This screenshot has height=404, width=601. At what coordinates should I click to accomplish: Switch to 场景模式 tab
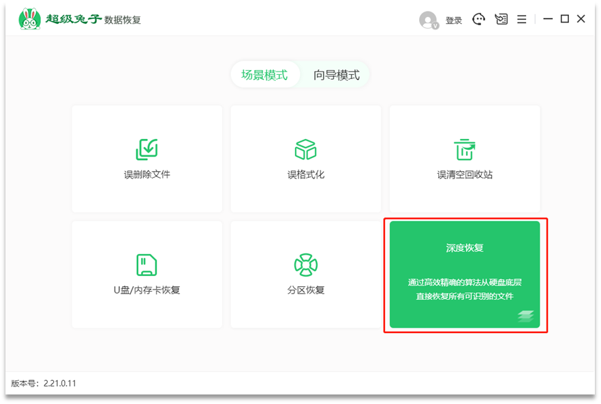(264, 75)
